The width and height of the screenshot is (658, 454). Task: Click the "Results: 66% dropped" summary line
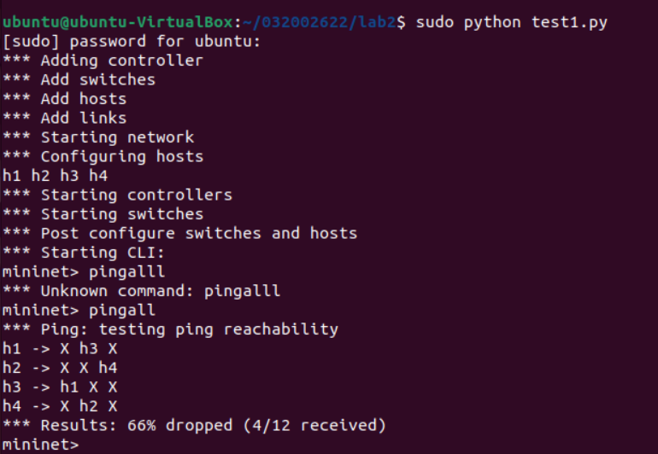(195, 425)
